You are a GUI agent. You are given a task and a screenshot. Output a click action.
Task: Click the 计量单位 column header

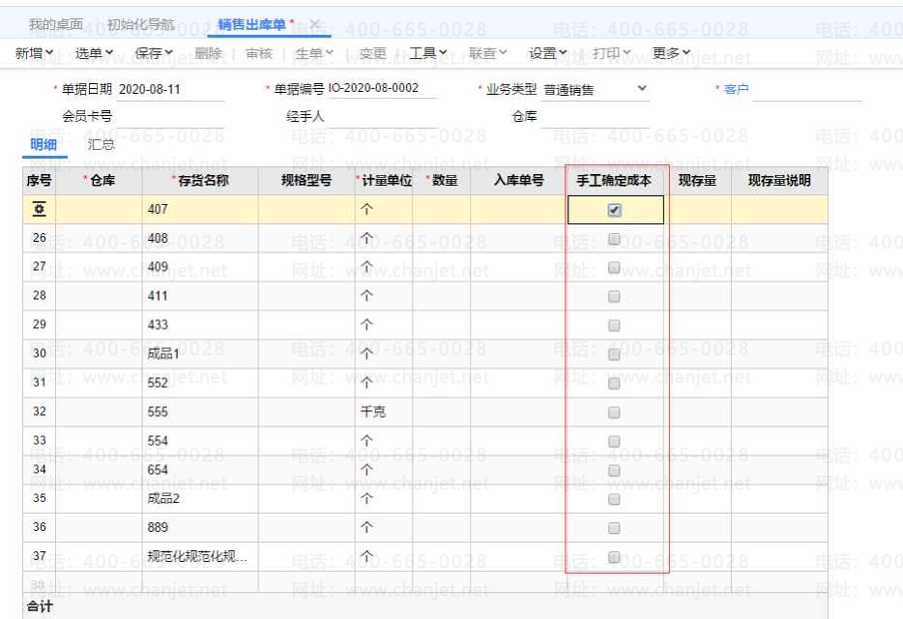(384, 181)
